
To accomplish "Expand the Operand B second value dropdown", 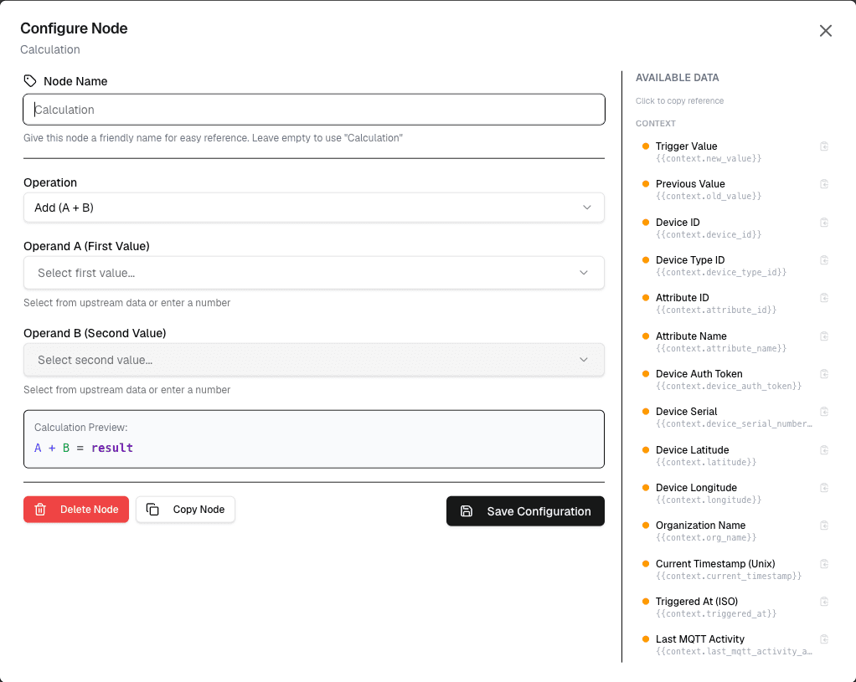I will 314,360.
